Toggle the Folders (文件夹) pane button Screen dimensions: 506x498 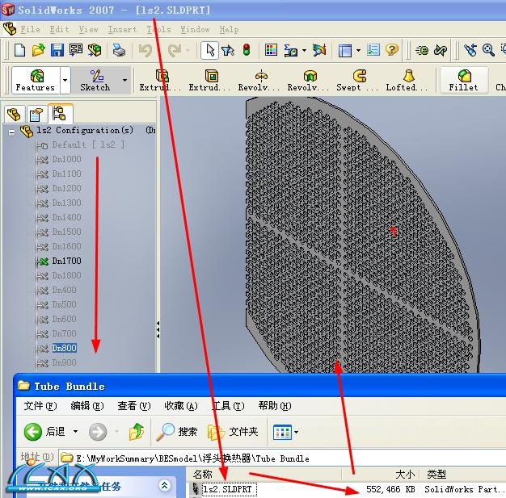point(233,432)
